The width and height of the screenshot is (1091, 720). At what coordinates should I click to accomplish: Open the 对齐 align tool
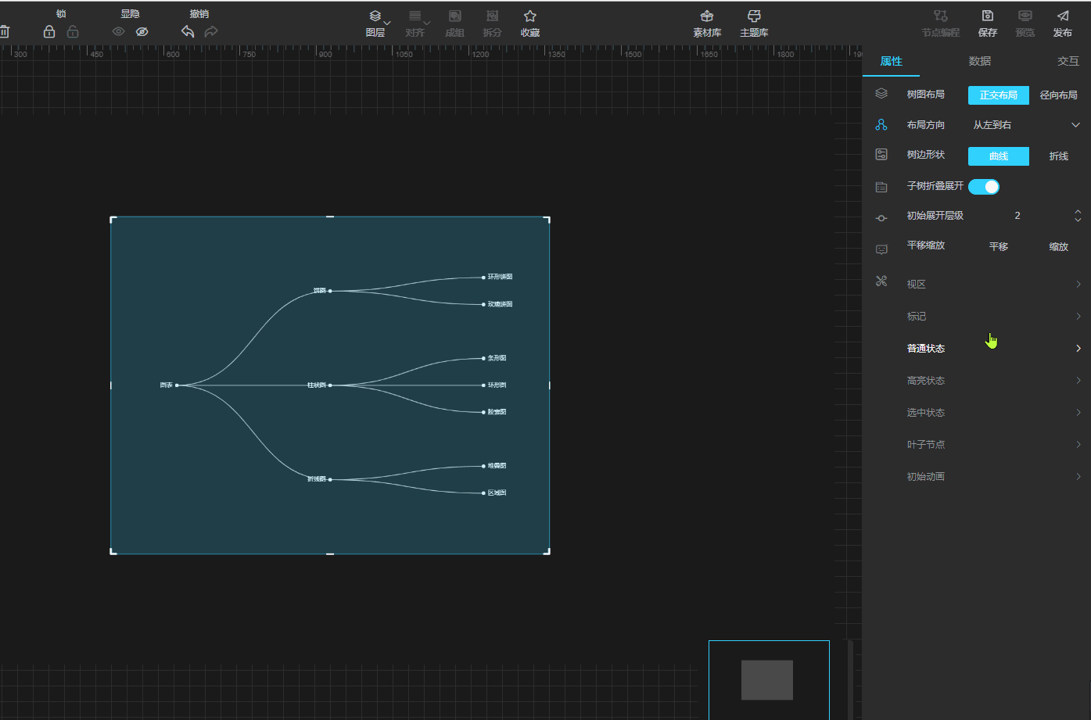(x=415, y=23)
